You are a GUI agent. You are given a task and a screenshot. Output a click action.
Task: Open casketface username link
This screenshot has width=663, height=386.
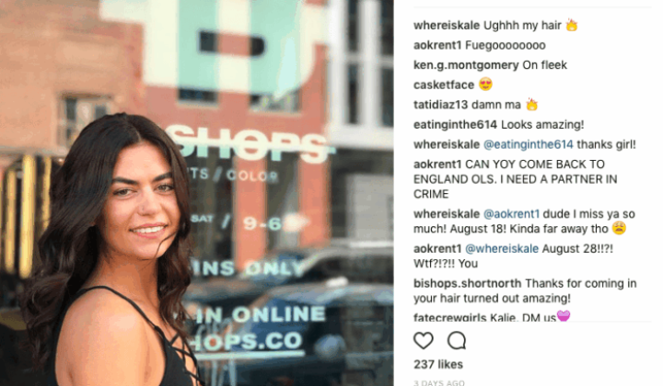pyautogui.click(x=444, y=85)
